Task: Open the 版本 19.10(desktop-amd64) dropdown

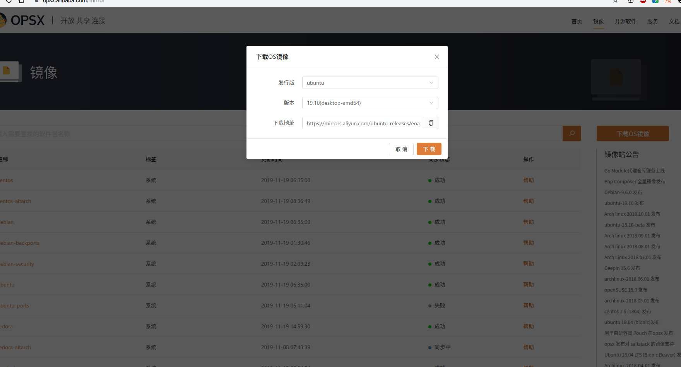Action: tap(370, 103)
